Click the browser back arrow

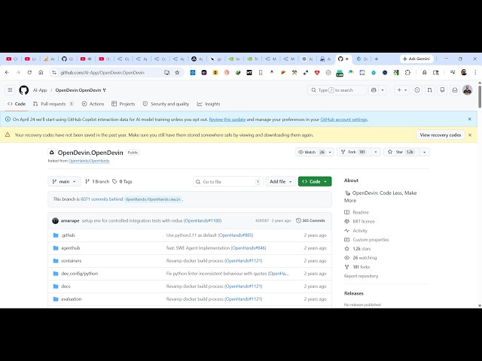click(7, 72)
